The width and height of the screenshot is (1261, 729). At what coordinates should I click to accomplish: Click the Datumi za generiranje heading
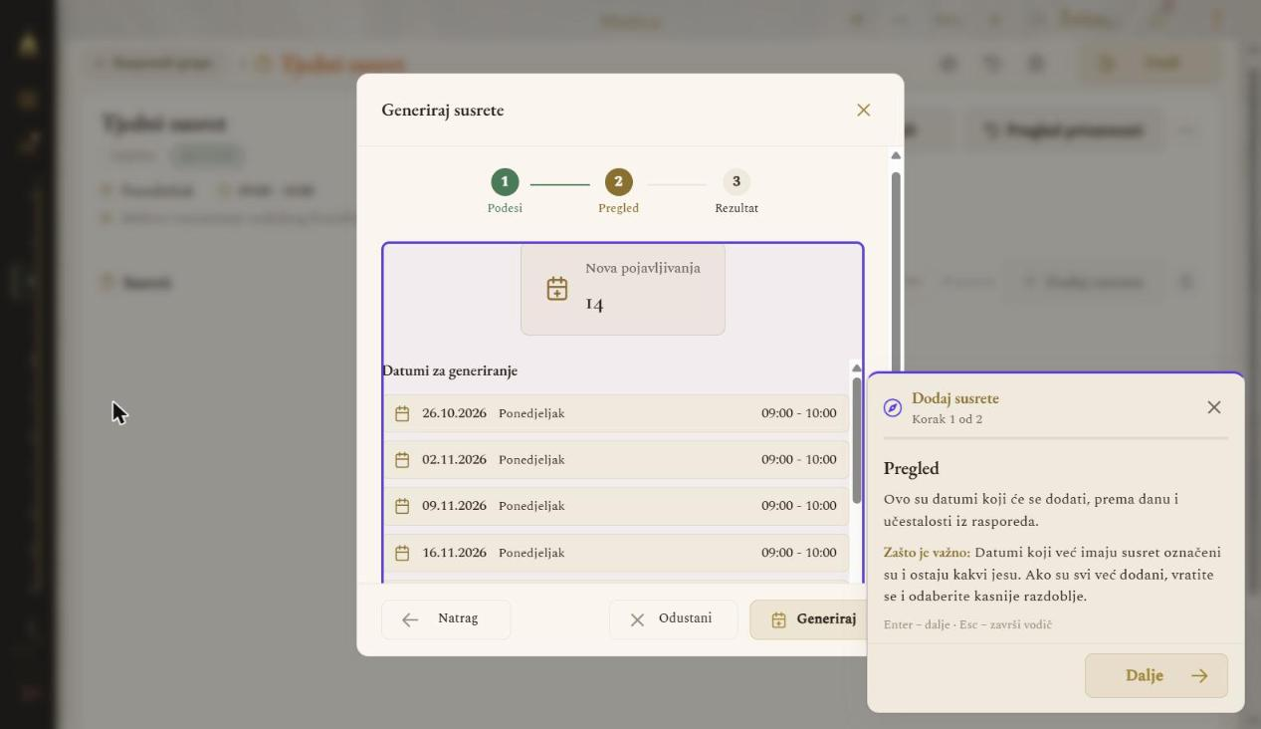point(450,370)
